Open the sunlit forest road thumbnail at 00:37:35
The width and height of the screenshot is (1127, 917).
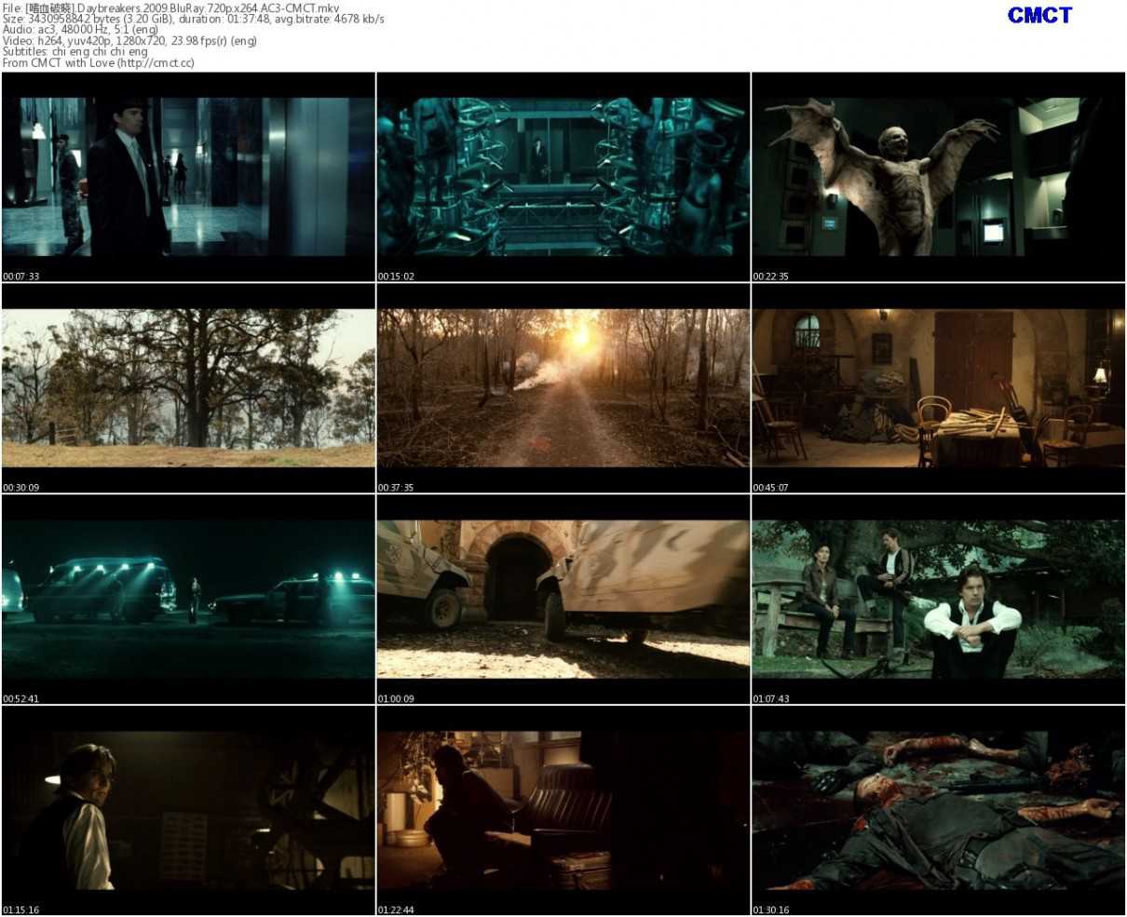tap(563, 388)
